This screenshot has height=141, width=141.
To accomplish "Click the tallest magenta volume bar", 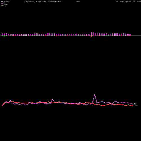I will coord(91,33).
